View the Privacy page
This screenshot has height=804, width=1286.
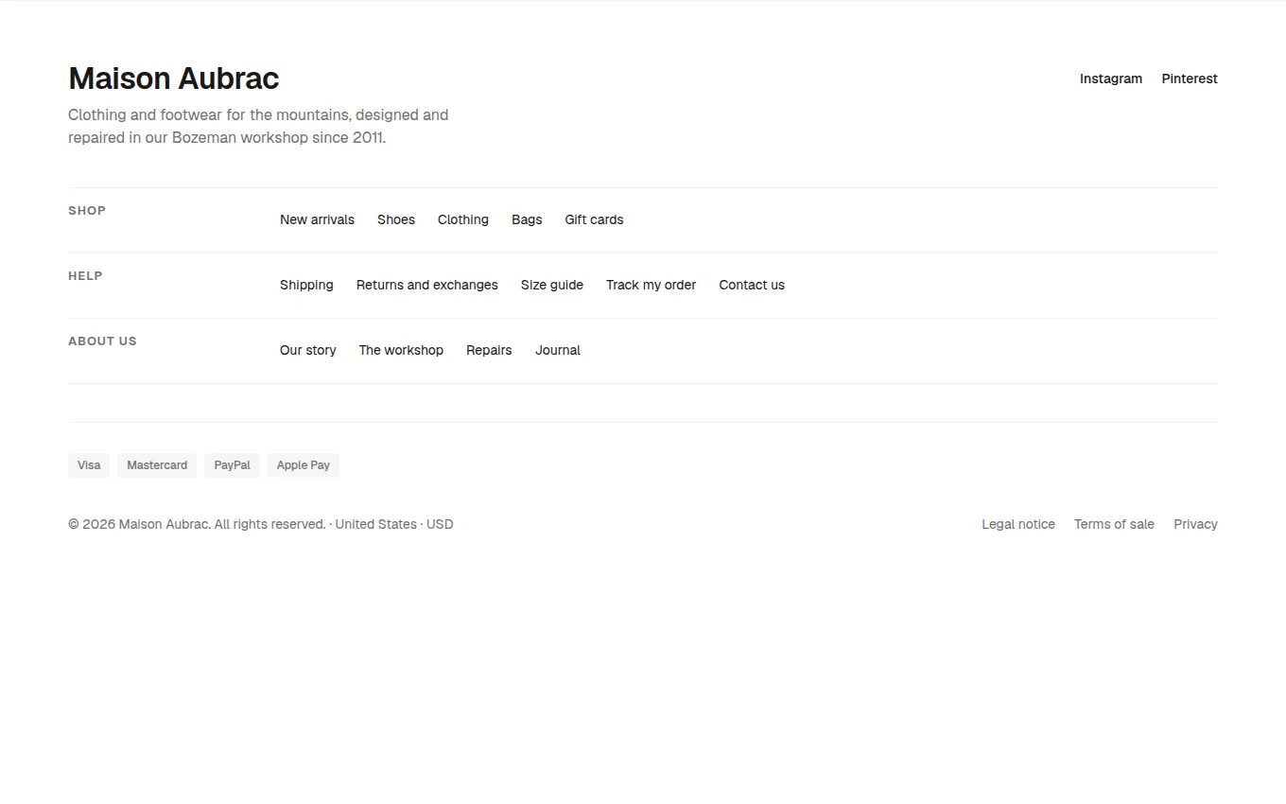1195,524
